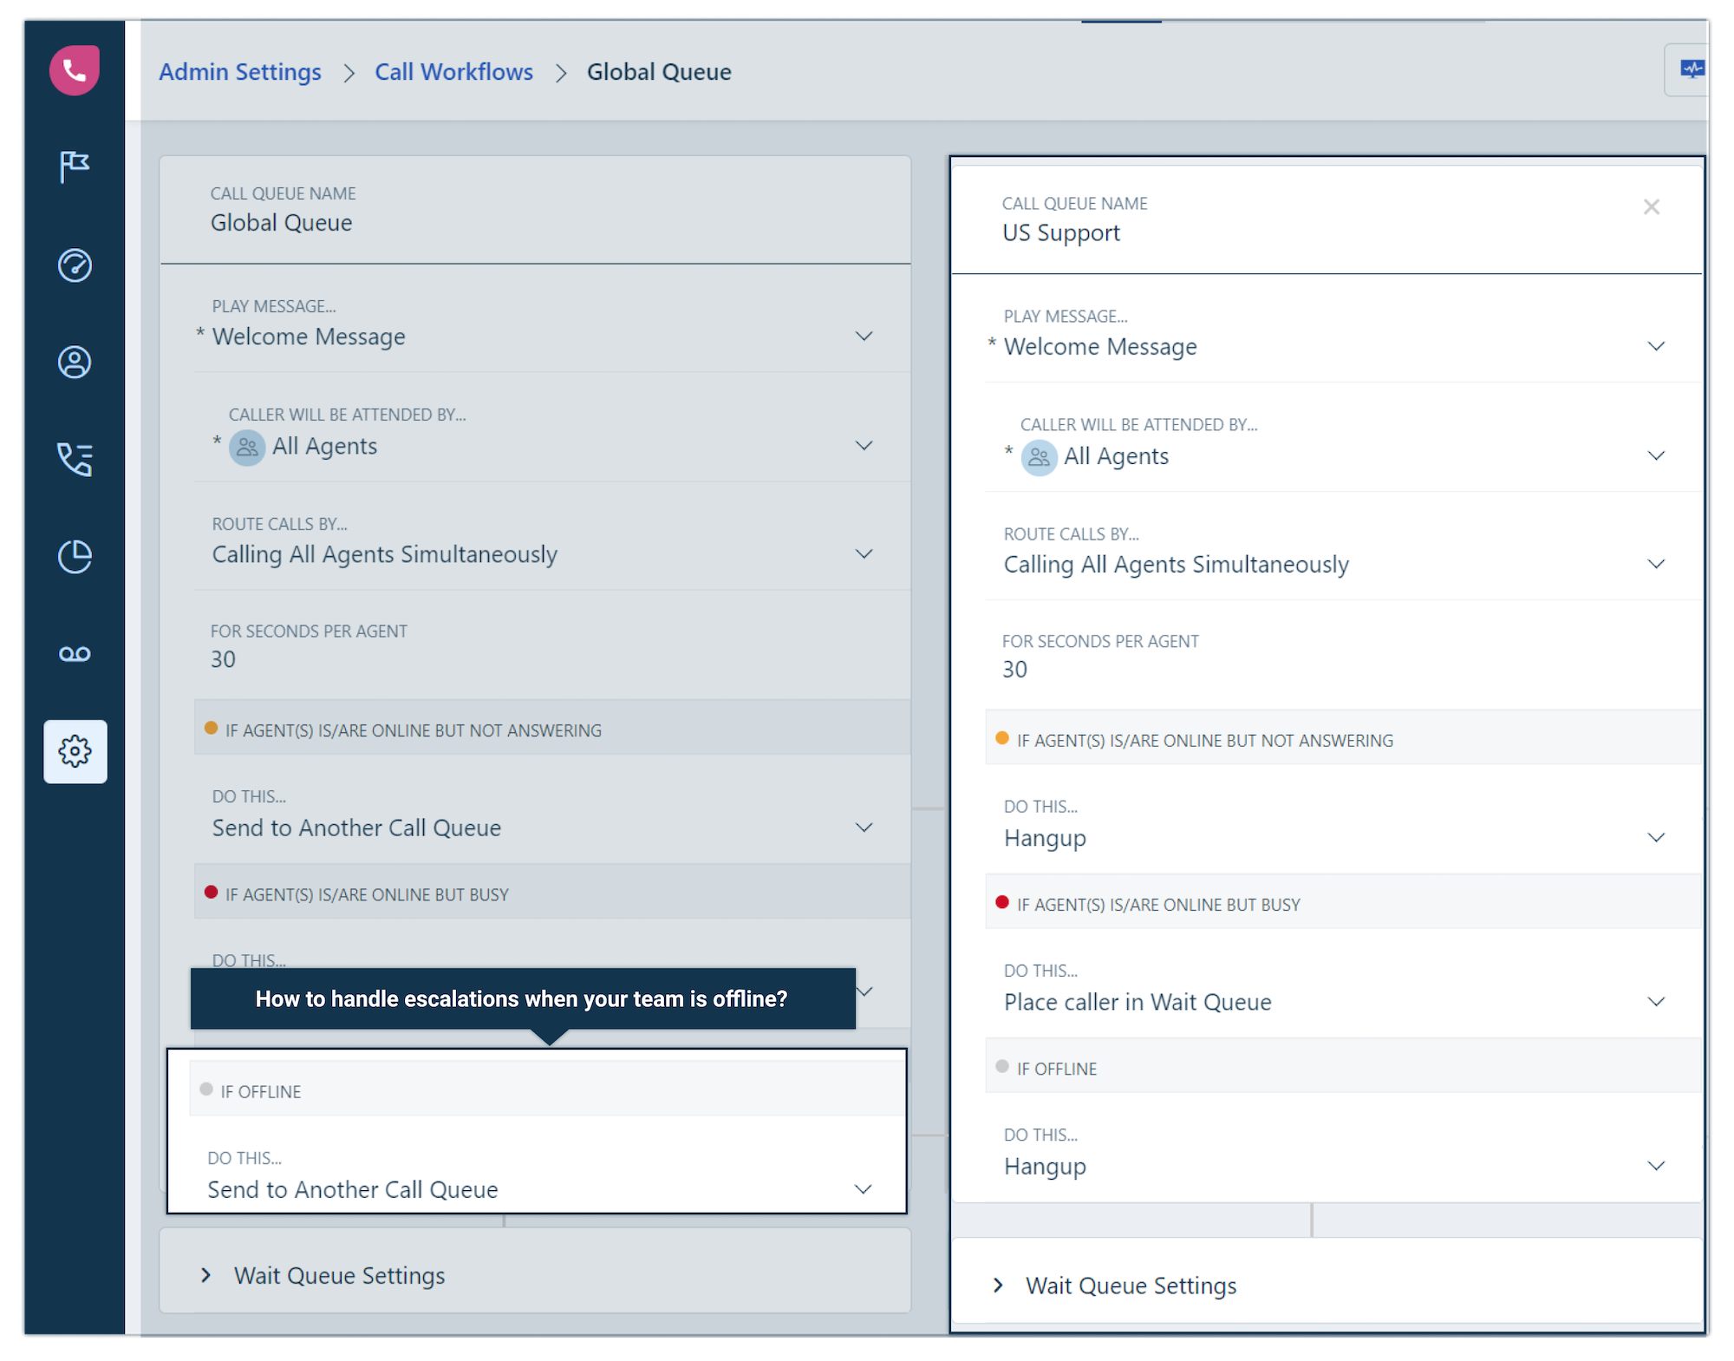Expand Wait Queue Settings in US Support
The image size is (1734, 1361).
click(x=1327, y=1286)
